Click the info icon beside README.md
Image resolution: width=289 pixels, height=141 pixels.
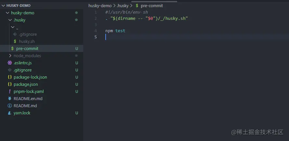coord(10,106)
